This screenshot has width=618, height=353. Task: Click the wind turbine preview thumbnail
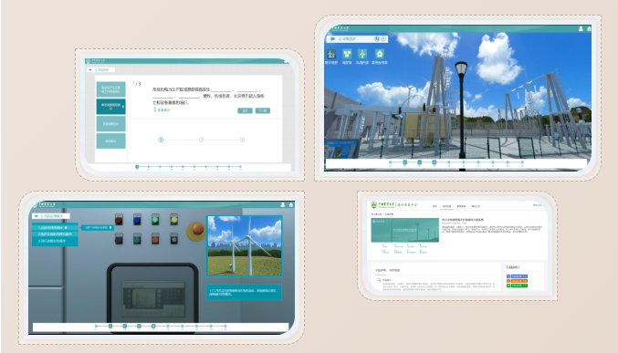coord(245,245)
